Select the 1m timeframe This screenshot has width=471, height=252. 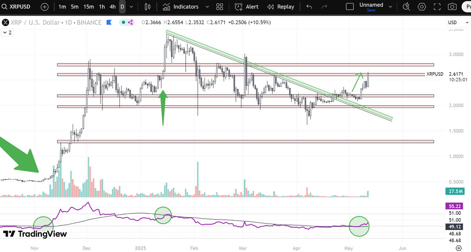(x=62, y=7)
